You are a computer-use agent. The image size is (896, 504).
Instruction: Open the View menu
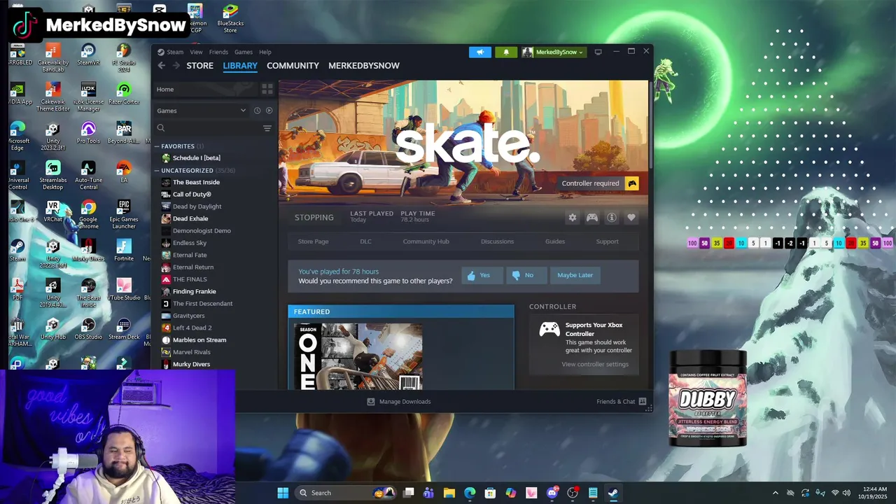tap(196, 52)
